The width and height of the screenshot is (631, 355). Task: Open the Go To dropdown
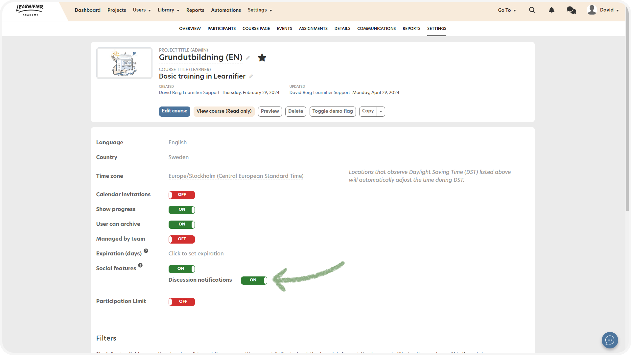[x=506, y=10]
